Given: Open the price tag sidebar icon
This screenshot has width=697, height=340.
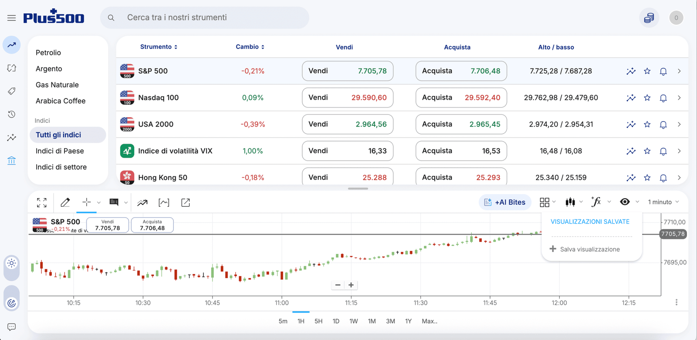Looking at the screenshot, I should (12, 91).
